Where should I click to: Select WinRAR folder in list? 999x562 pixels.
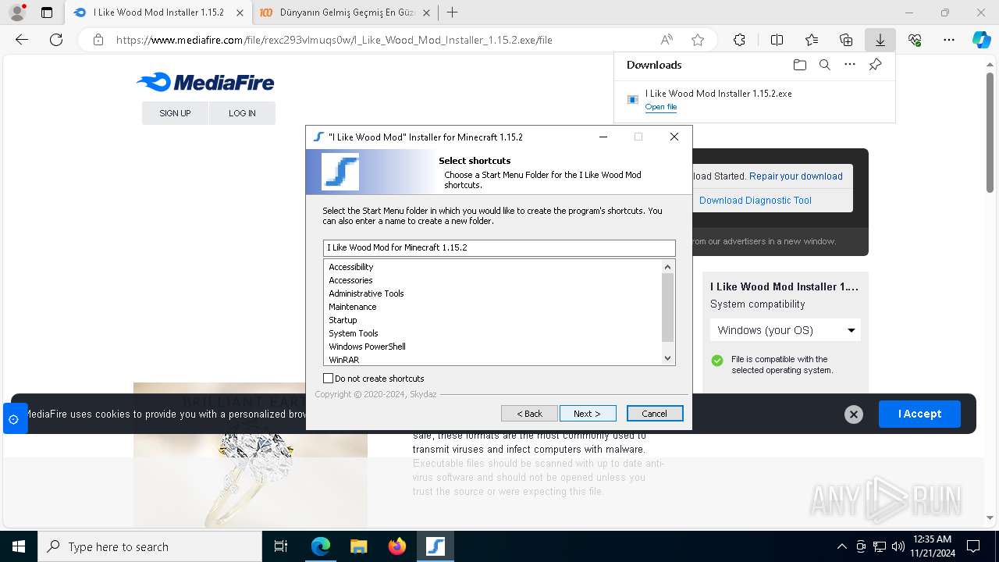click(343, 360)
